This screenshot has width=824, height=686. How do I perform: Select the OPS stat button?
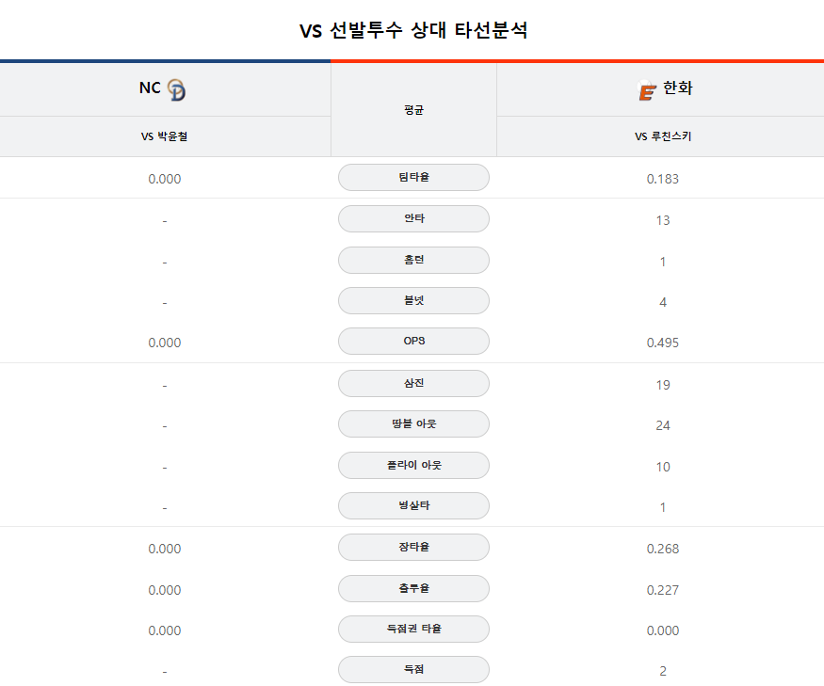point(413,341)
